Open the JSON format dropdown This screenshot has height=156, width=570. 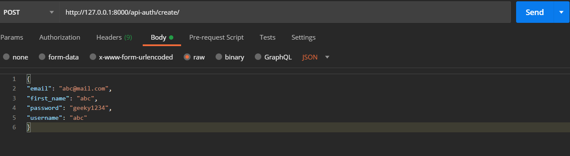click(x=316, y=57)
